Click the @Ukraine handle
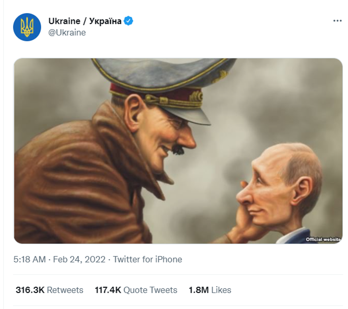This screenshot has width=348, height=309. [67, 33]
